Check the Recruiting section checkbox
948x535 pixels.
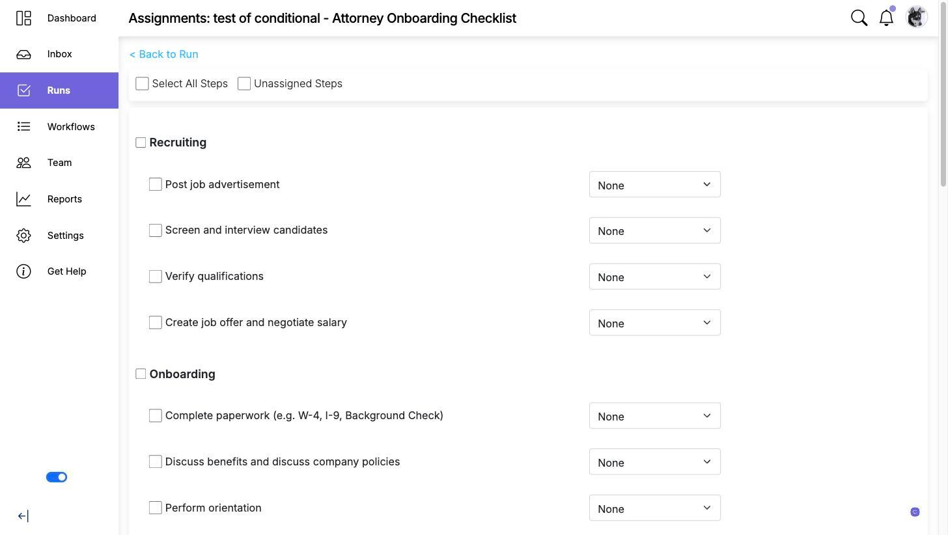(x=141, y=143)
